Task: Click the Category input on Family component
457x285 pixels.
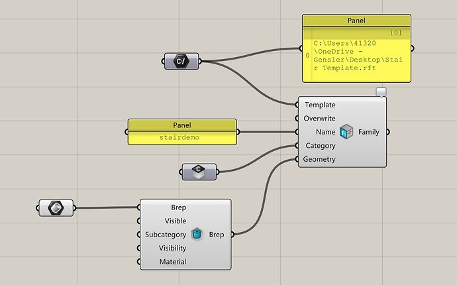Action: [x=321, y=146]
